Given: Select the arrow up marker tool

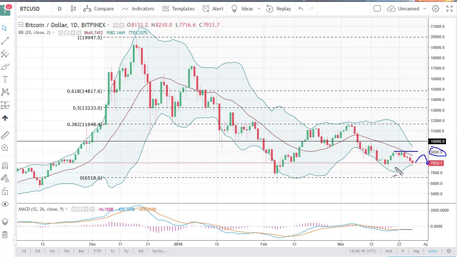Looking at the screenshot, I should pos(5,118).
